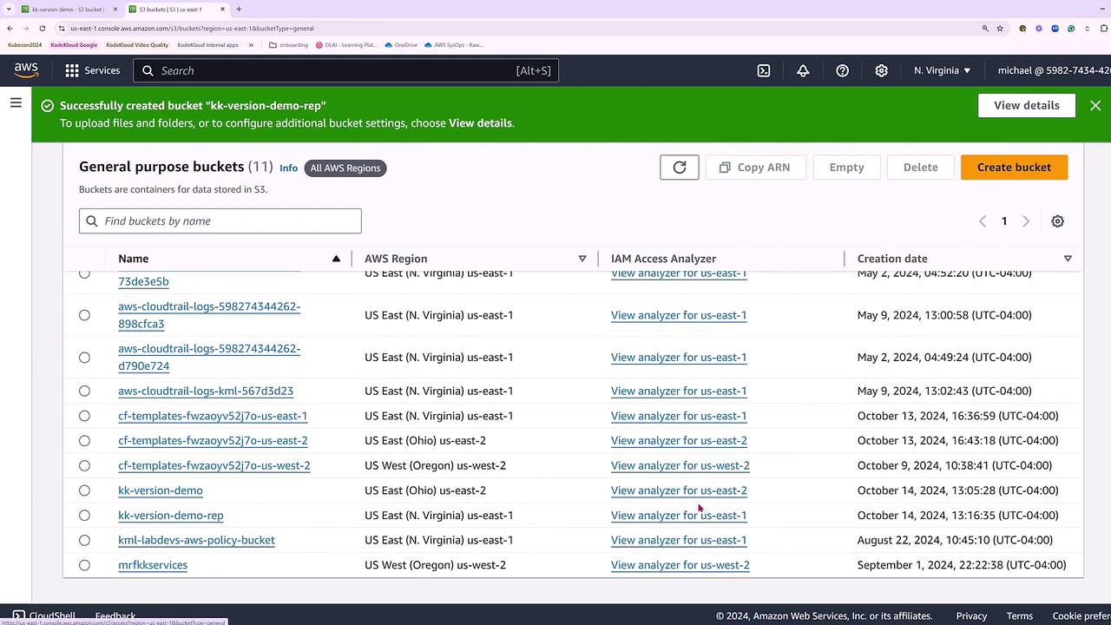Select radio for aws-cloudtrail-logs-598274344262-d790e724
Image resolution: width=1111 pixels, height=625 pixels.
(84, 358)
